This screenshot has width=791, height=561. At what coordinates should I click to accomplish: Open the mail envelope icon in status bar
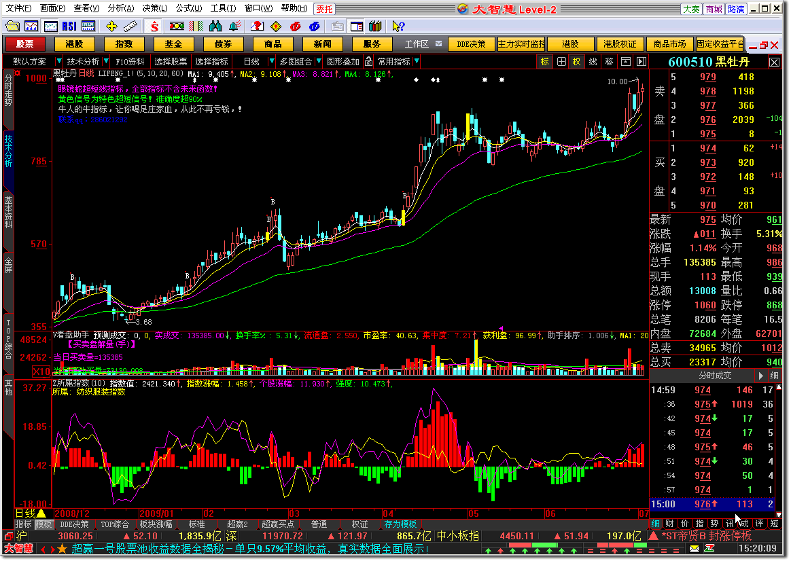[695, 548]
